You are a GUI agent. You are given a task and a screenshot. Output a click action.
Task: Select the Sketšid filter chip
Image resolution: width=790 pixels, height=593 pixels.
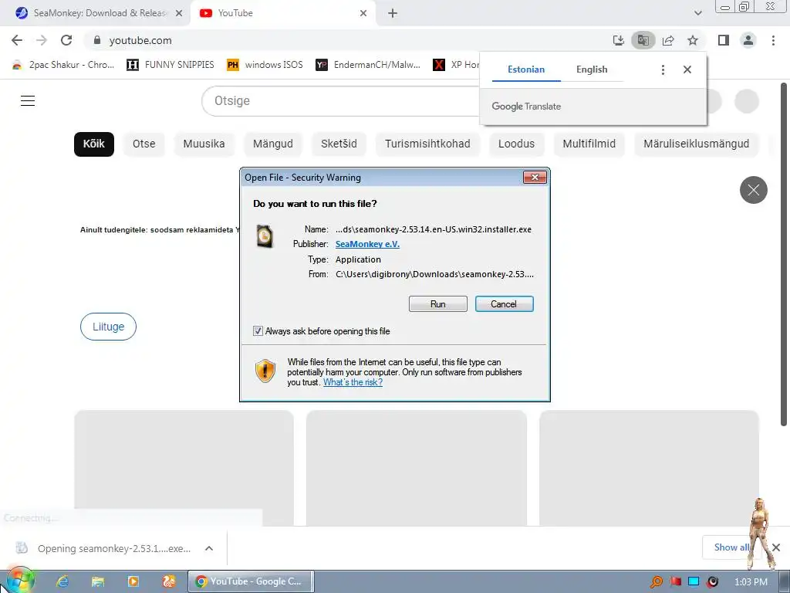(339, 144)
